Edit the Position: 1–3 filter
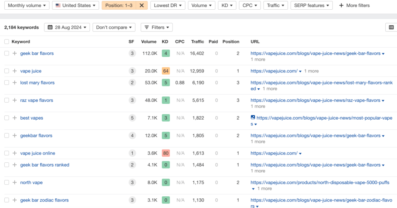The height and width of the screenshot is (208, 397). (119, 5)
